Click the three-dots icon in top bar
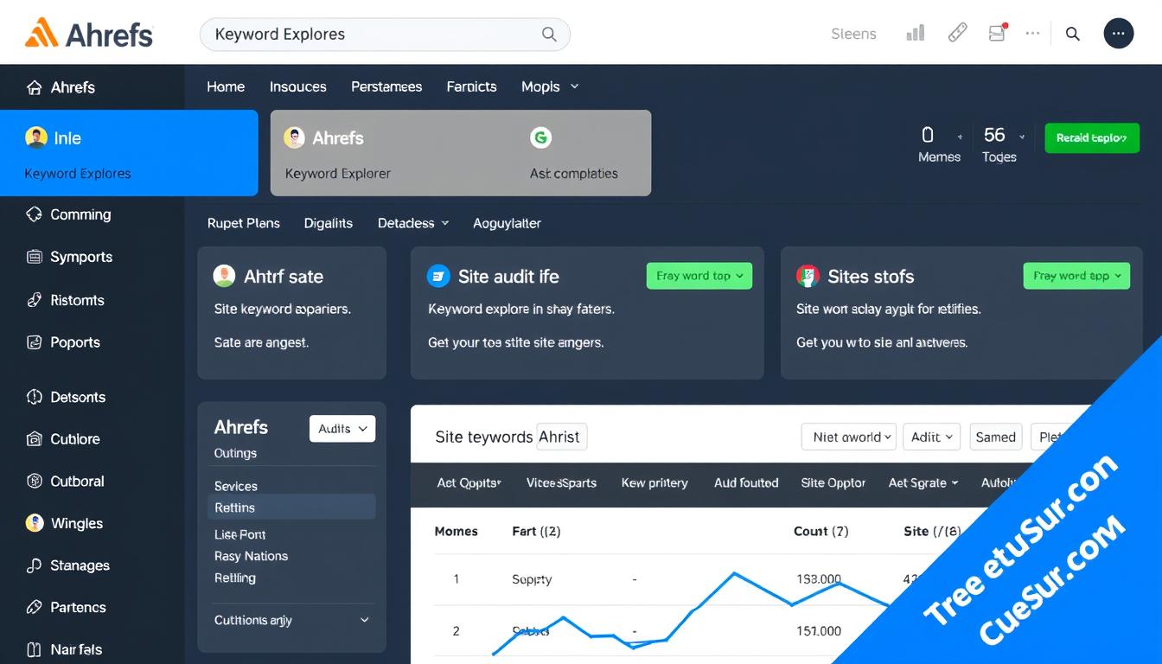Image resolution: width=1162 pixels, height=664 pixels. (x=1032, y=33)
